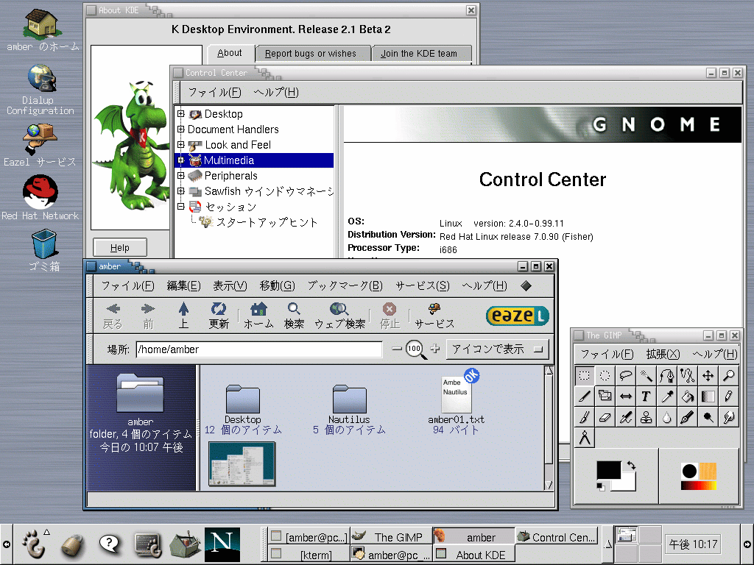Click the zoom in plus button in Nautilus
754x565 pixels.
tap(434, 349)
